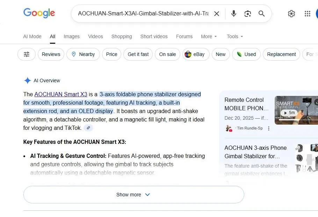Open the AOCHUAN Smart X3 link
This screenshot has width=318, height=217.
pyautogui.click(x=61, y=94)
